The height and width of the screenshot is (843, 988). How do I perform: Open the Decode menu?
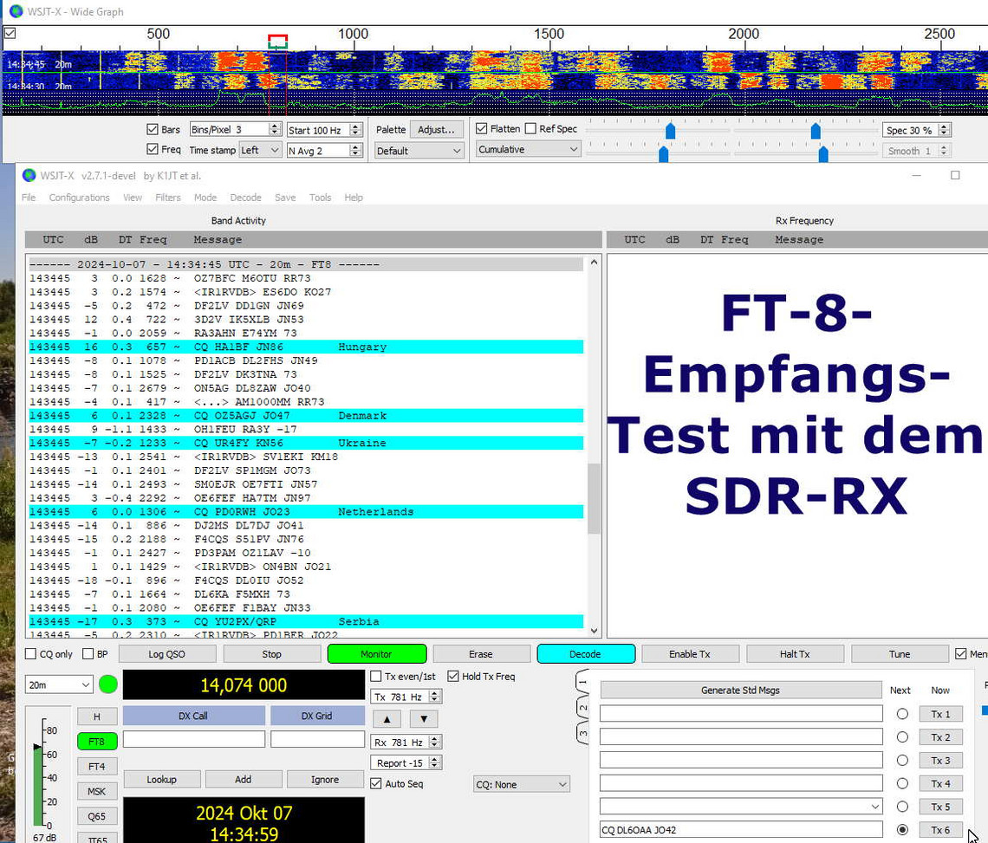click(x=246, y=198)
